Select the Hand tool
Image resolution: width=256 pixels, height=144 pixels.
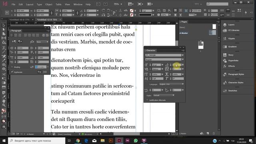[x=4, y=101]
